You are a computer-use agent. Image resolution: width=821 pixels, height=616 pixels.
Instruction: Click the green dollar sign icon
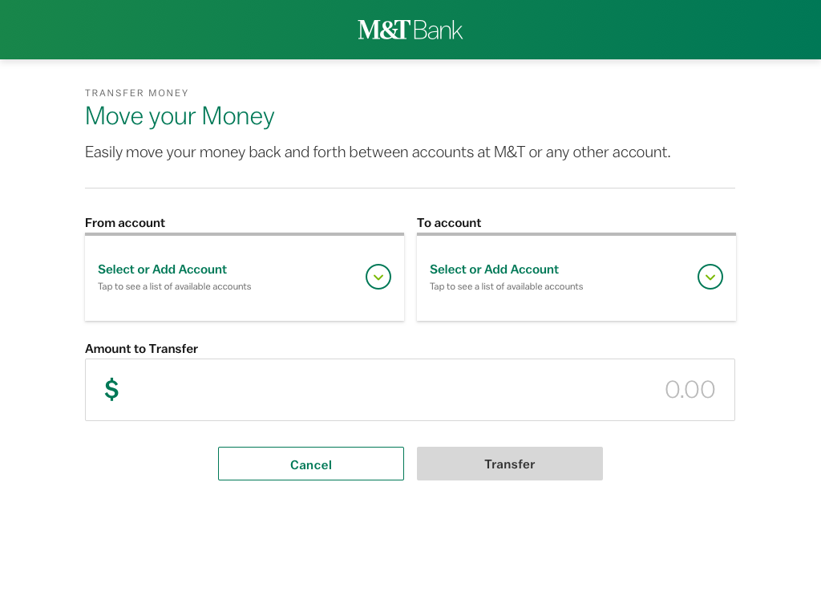click(x=111, y=390)
